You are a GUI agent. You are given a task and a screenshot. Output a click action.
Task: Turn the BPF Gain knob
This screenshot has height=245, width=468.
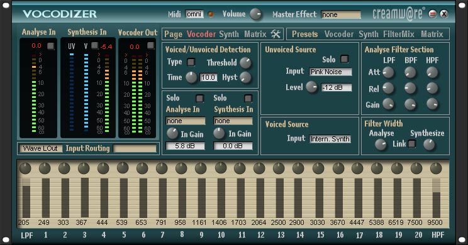pos(410,104)
